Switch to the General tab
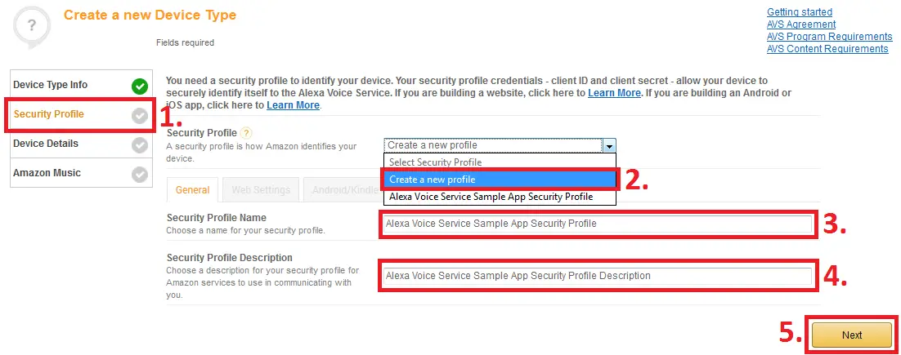This screenshot has height=355, width=901. (x=192, y=190)
